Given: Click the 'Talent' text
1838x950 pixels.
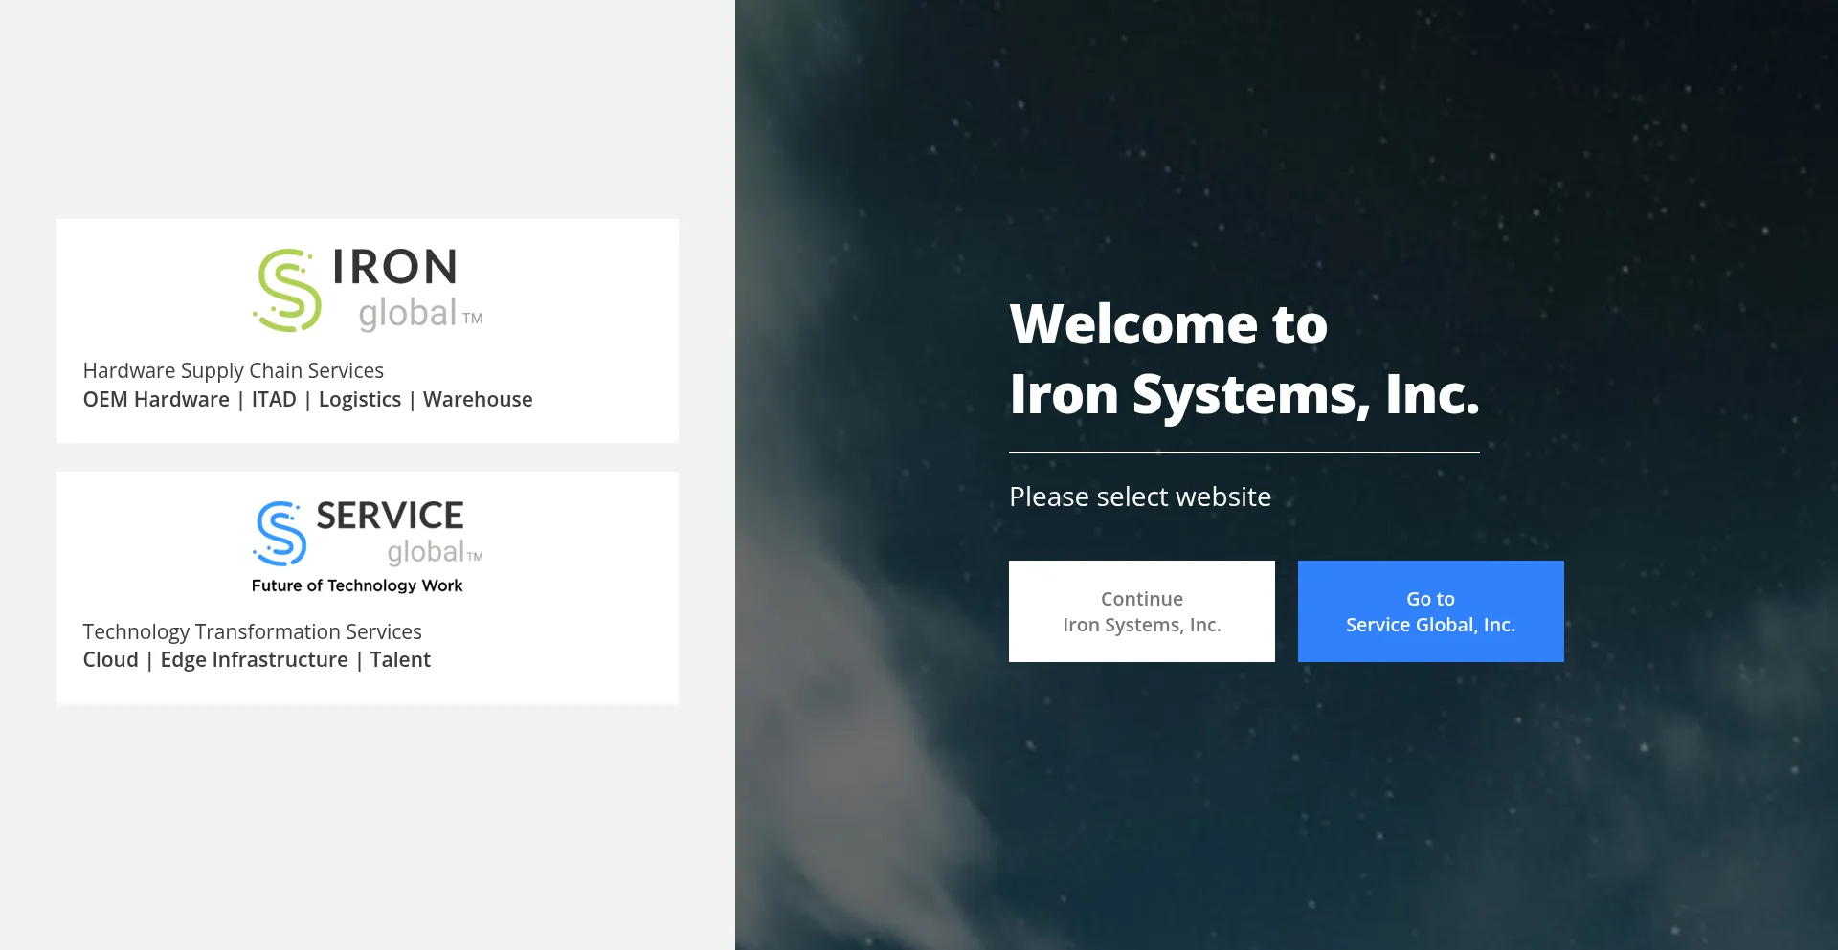Looking at the screenshot, I should [x=400, y=660].
